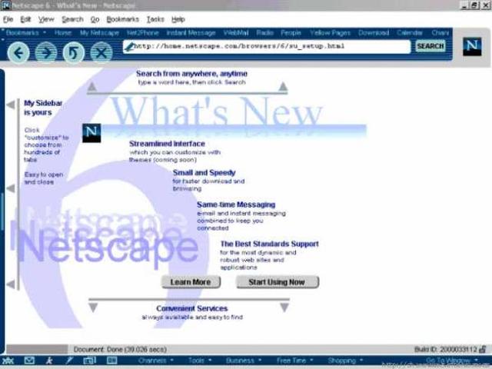
Task: Click the Start Using Now button
Action: pyautogui.click(x=278, y=282)
